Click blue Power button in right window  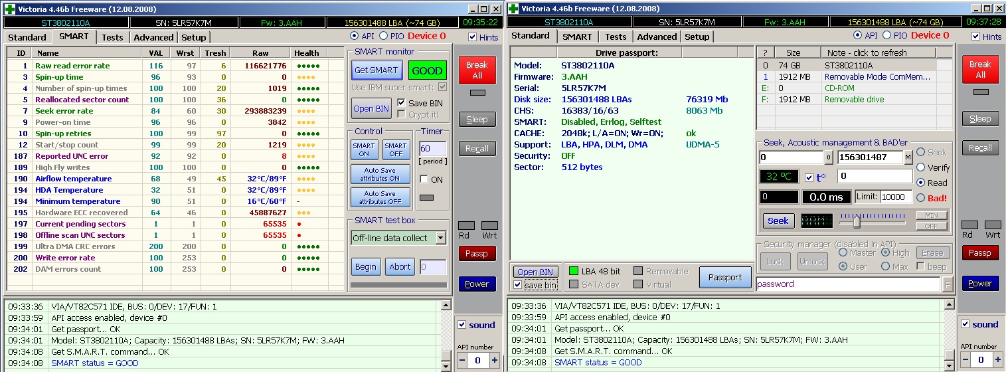(x=980, y=283)
